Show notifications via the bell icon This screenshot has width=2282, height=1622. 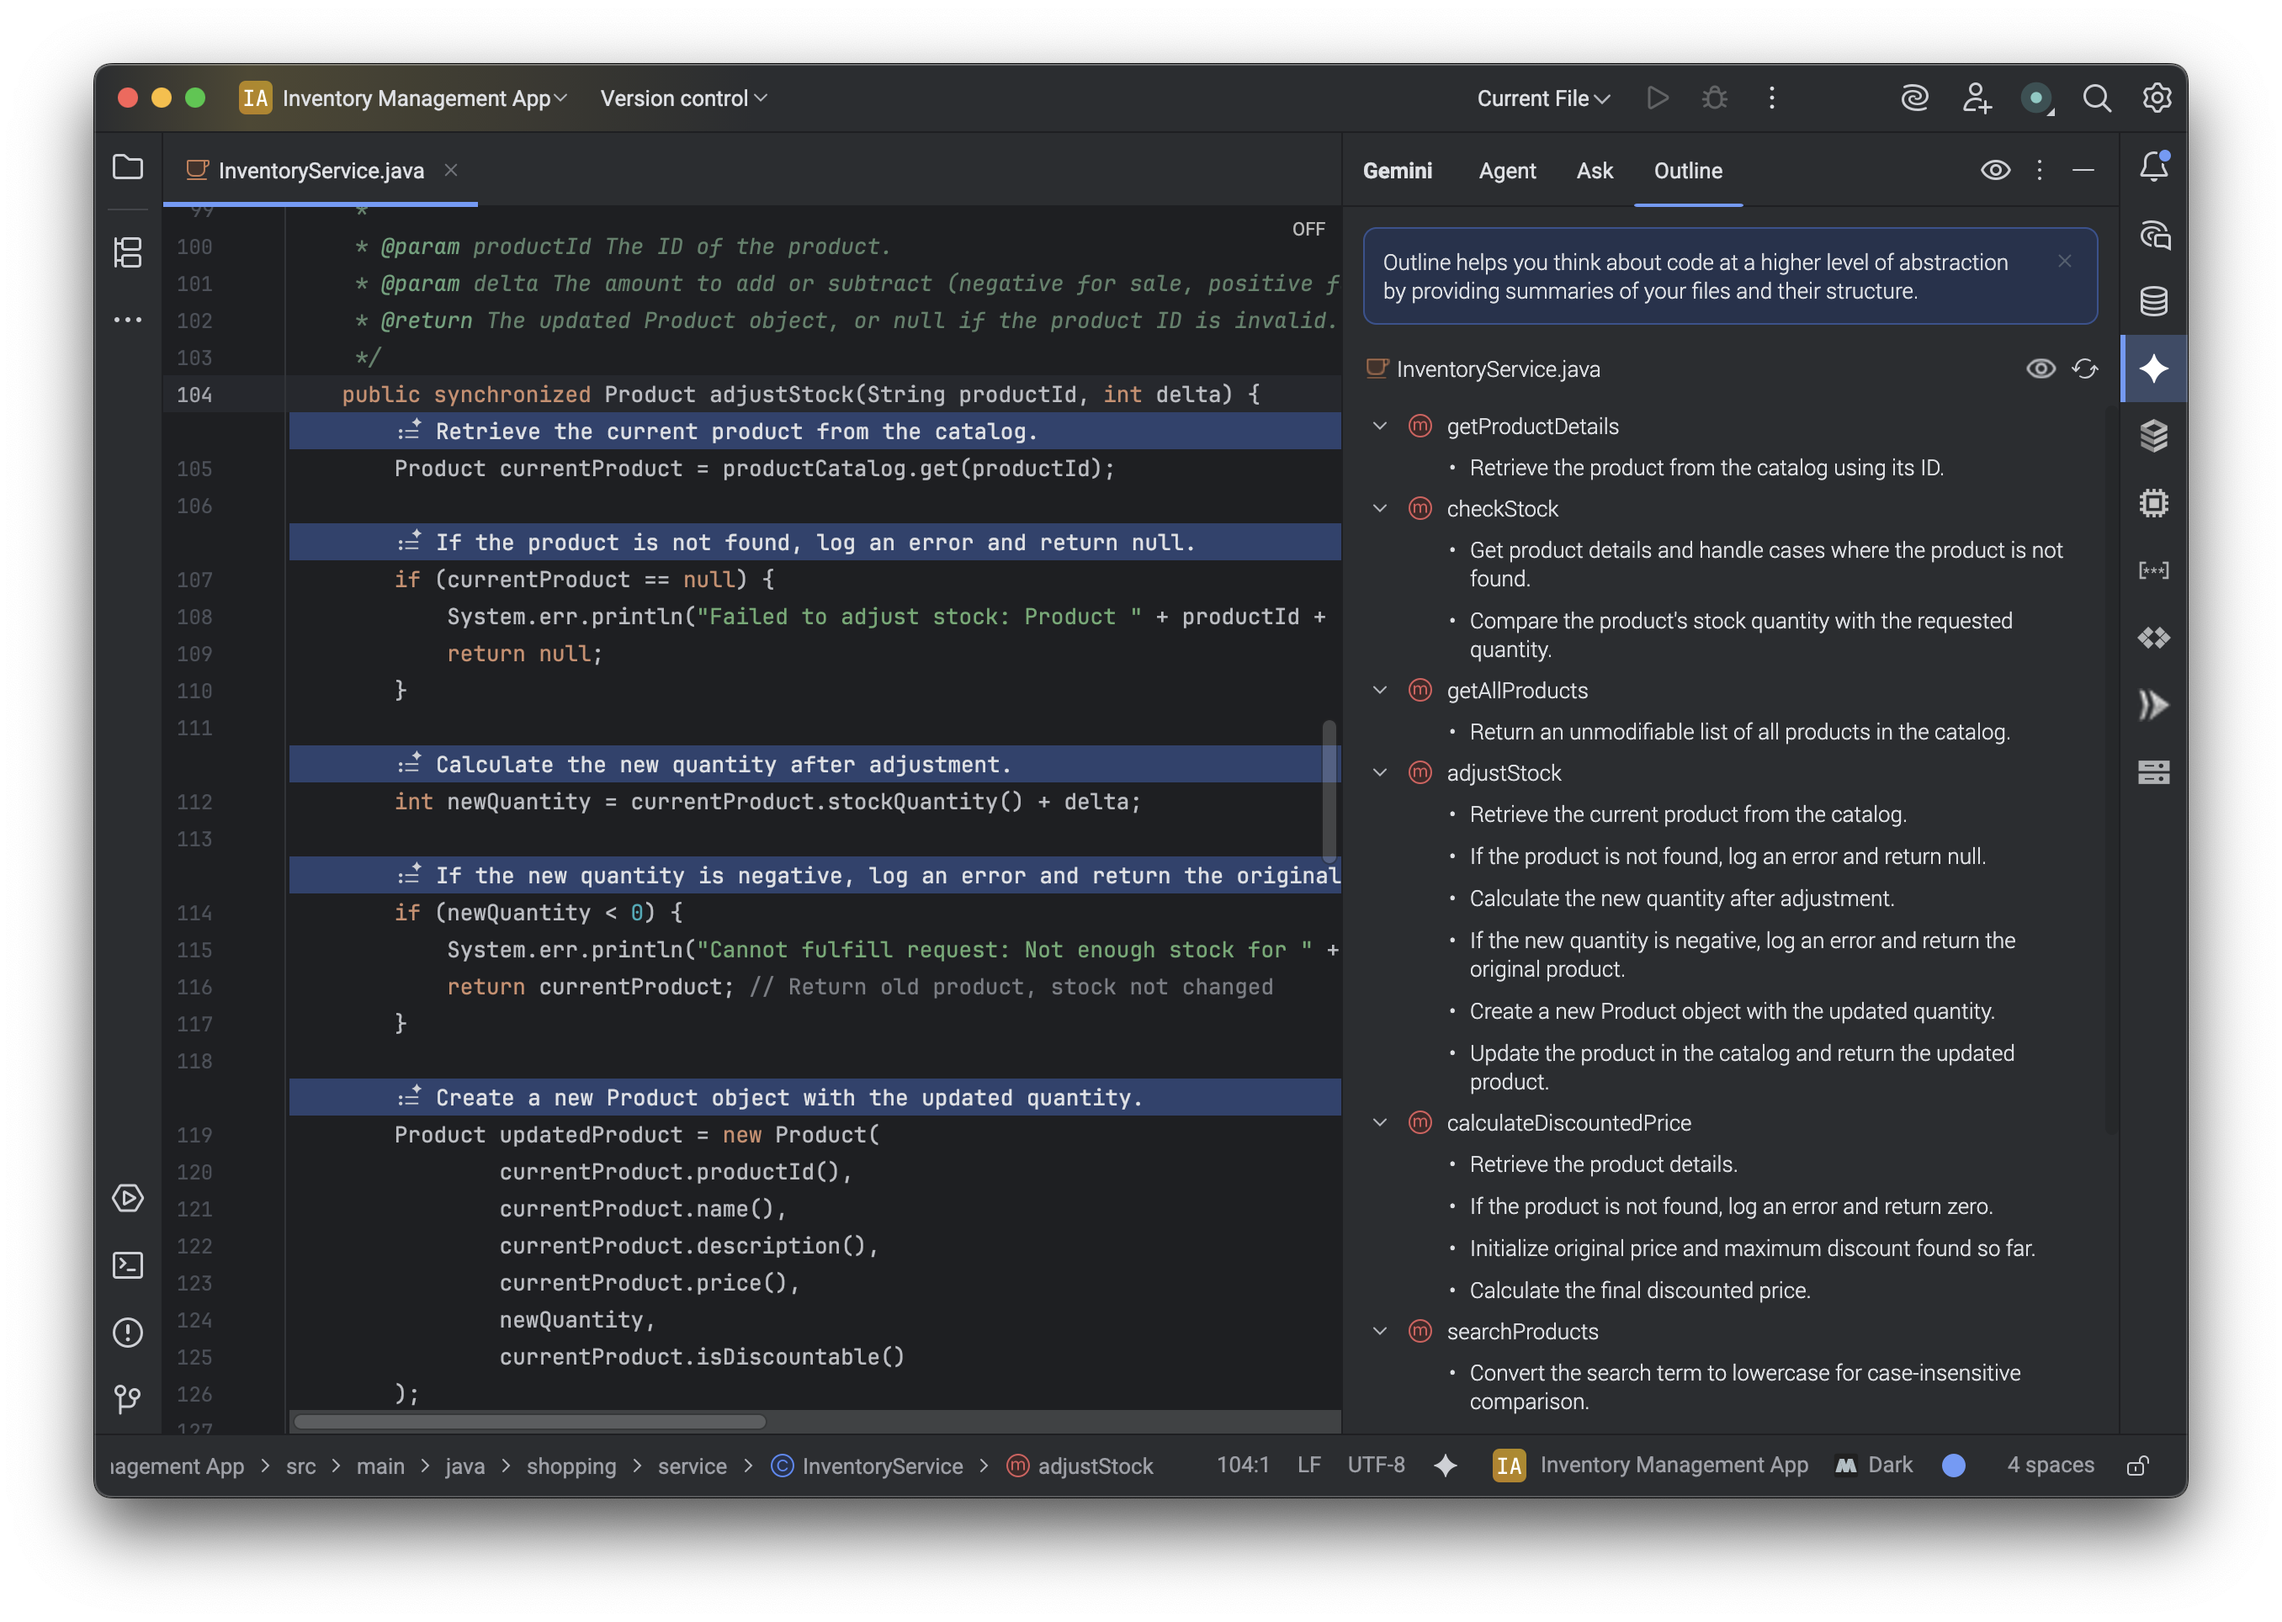click(2154, 167)
